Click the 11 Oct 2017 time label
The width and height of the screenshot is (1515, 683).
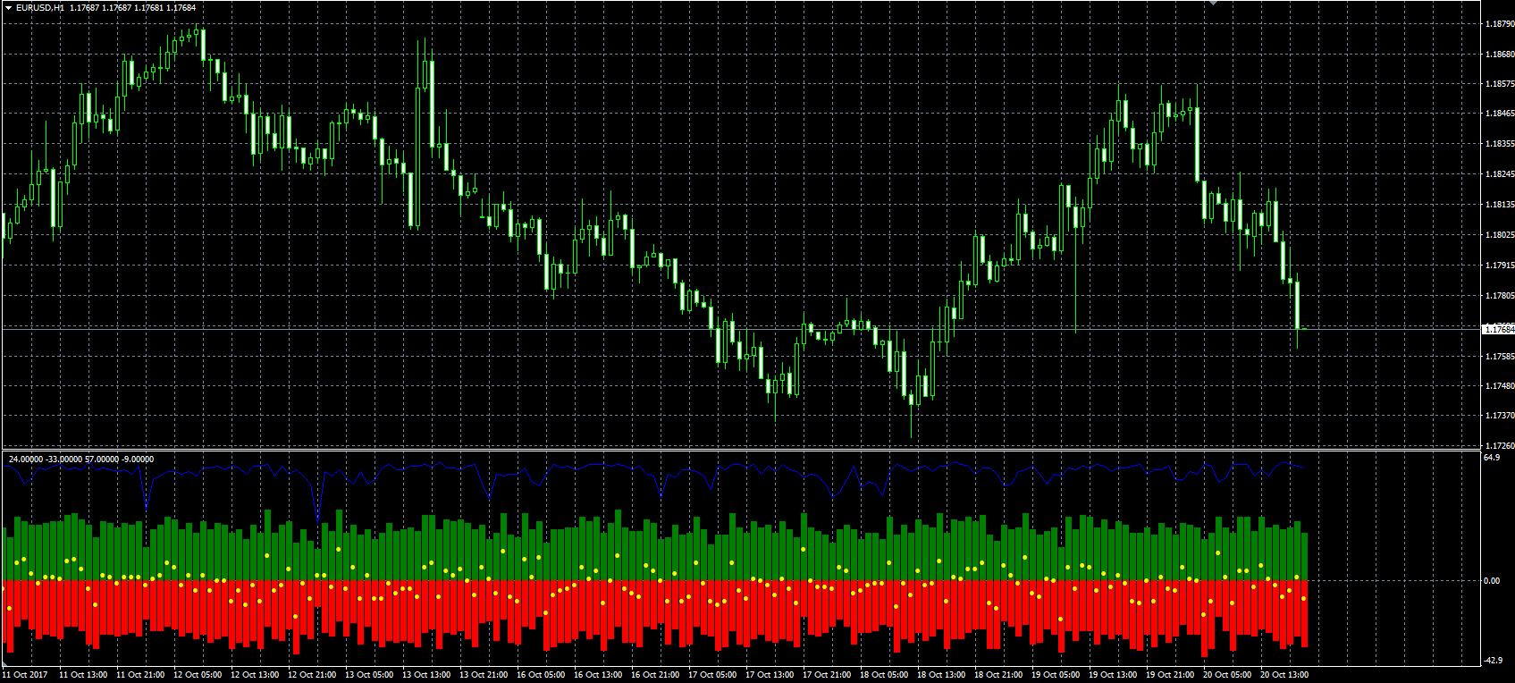point(25,675)
